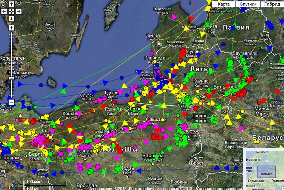Pan the map up with the arrow
Image resolution: width=284 pixels, height=190 pixels.
11,4
